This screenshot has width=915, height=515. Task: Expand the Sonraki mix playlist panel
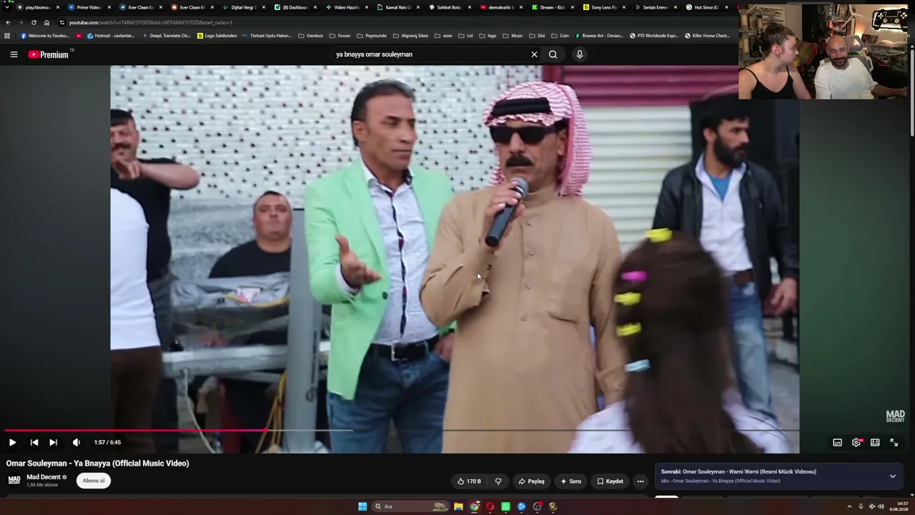(x=892, y=476)
